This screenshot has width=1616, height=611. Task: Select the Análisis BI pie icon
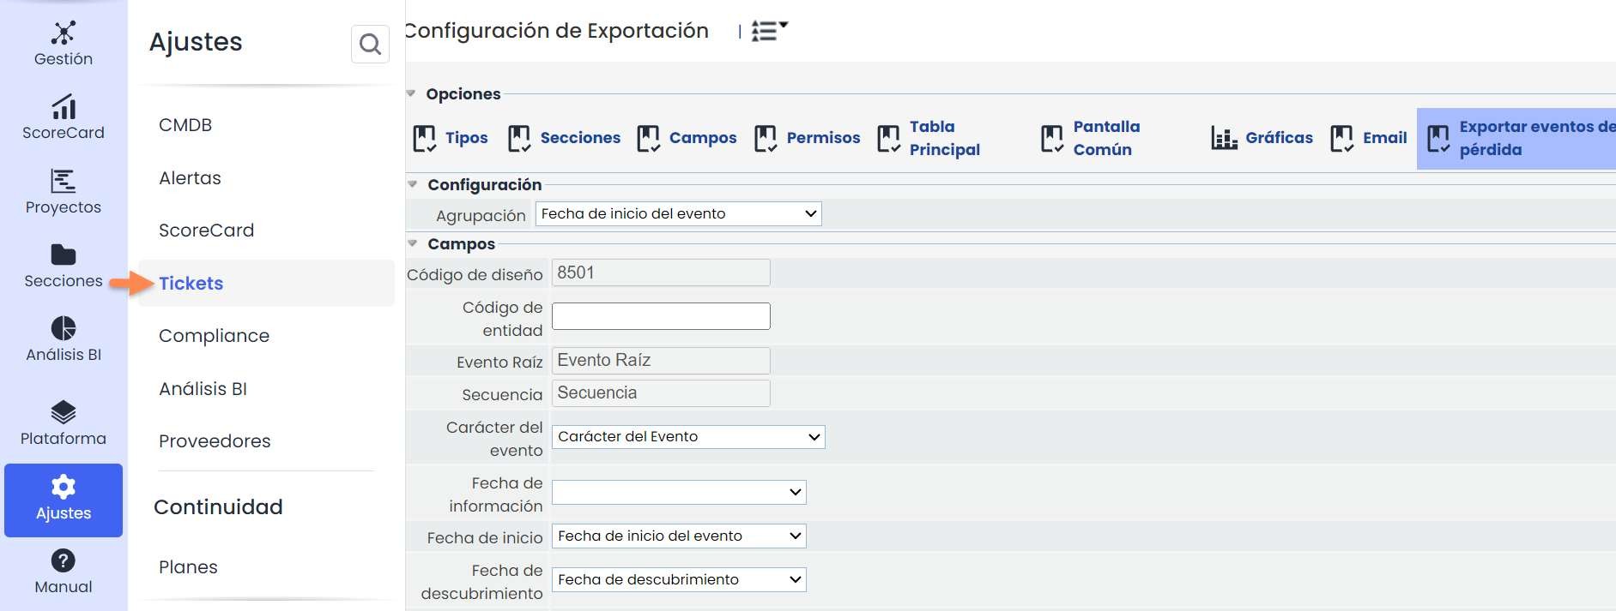coord(64,329)
